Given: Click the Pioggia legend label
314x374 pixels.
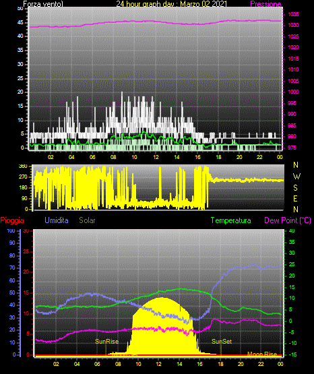Looking at the screenshot, I should (12, 220).
